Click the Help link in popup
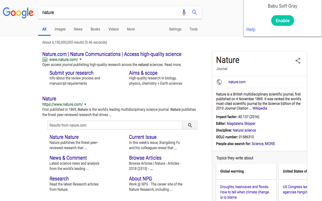 click(251, 29)
